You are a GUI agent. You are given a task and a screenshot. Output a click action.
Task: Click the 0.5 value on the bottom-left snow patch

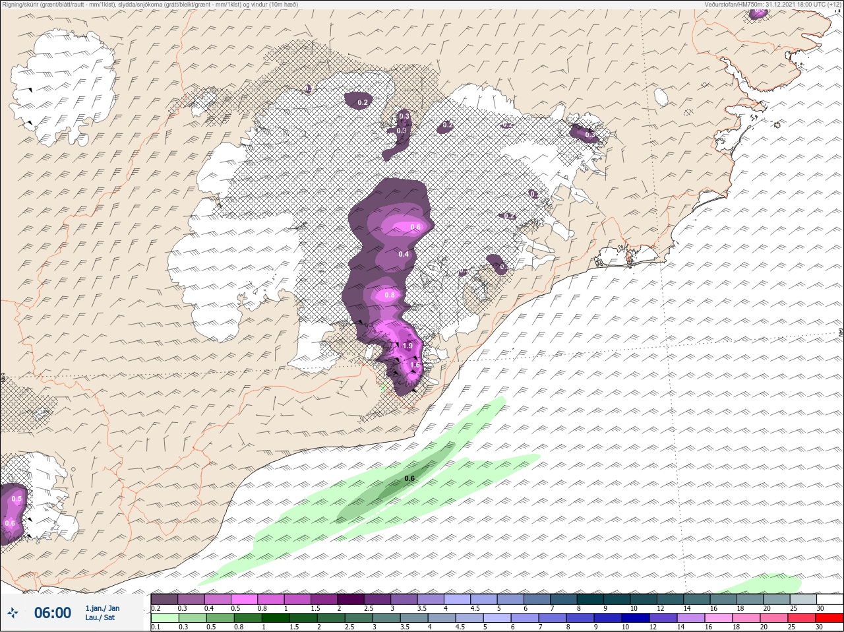pos(16,499)
